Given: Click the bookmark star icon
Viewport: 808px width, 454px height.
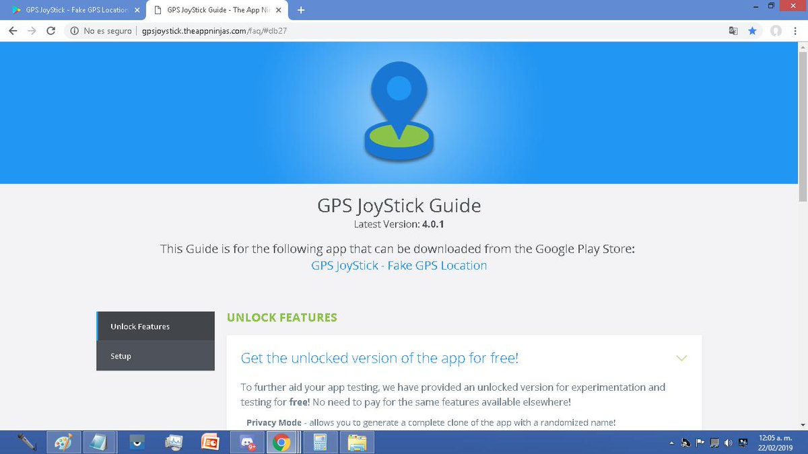Looking at the screenshot, I should click(752, 30).
